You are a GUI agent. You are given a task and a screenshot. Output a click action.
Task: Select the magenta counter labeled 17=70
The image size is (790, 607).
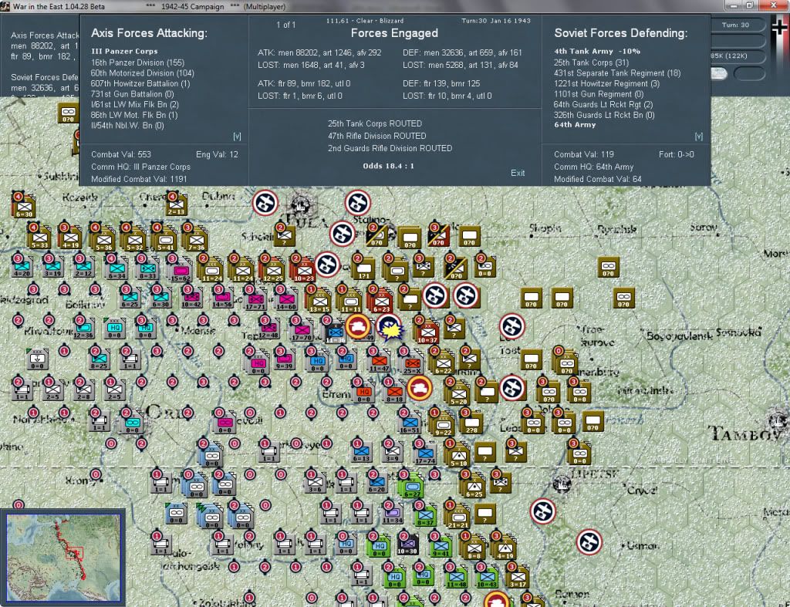[302, 331]
